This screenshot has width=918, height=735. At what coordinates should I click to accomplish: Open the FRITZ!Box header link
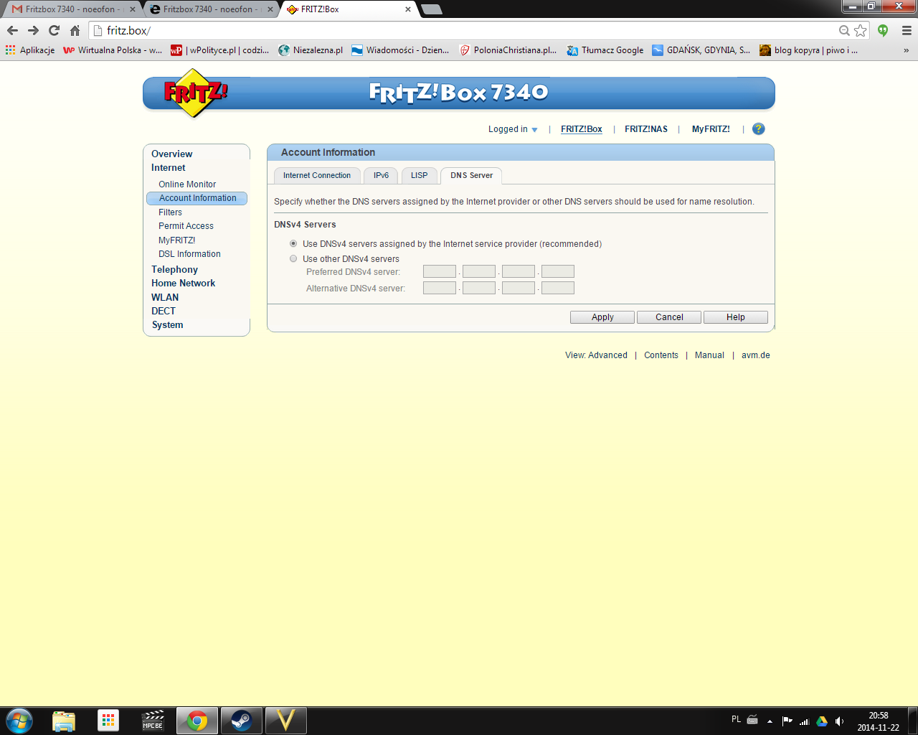click(x=582, y=129)
